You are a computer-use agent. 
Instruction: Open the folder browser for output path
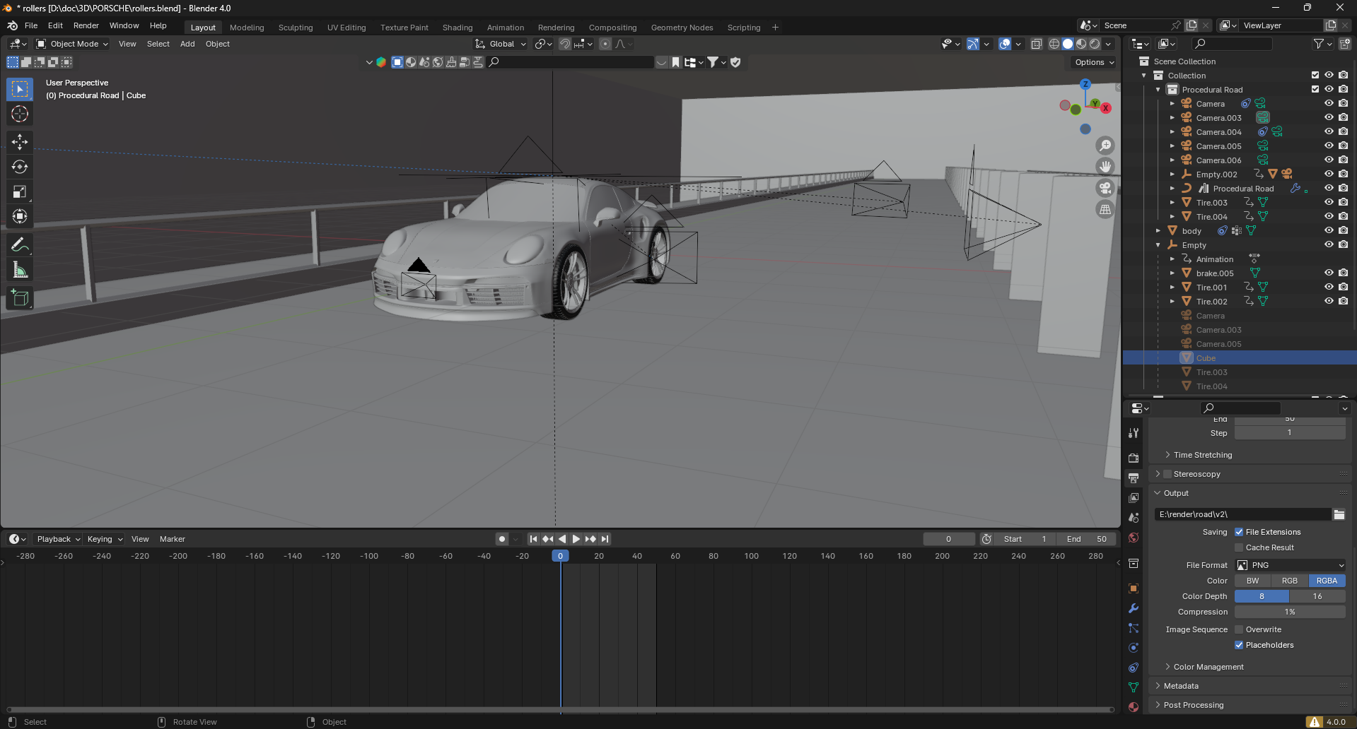point(1339,514)
